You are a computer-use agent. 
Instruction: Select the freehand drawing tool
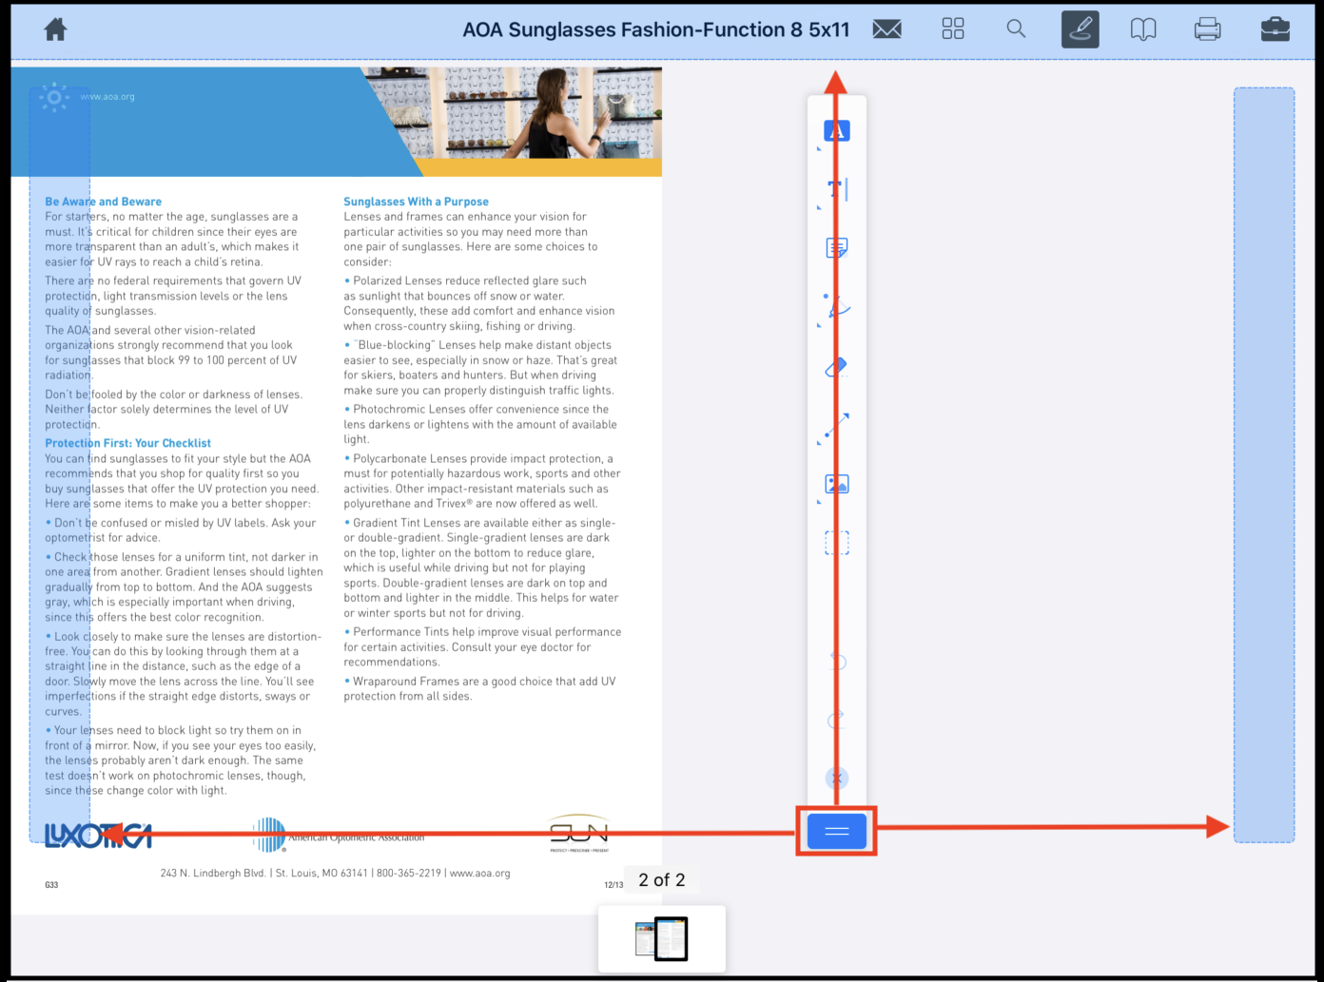(x=836, y=306)
